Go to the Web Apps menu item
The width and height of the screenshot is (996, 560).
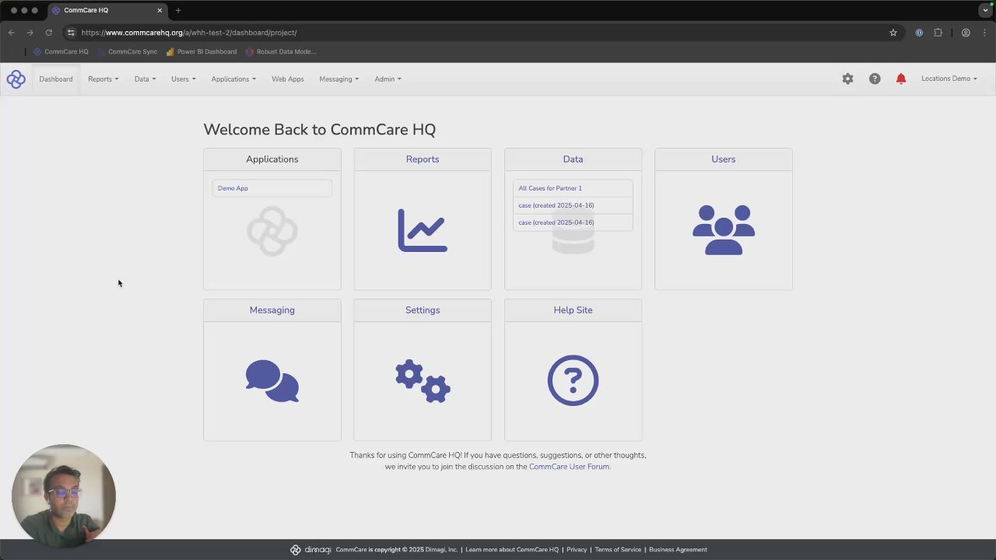[288, 79]
